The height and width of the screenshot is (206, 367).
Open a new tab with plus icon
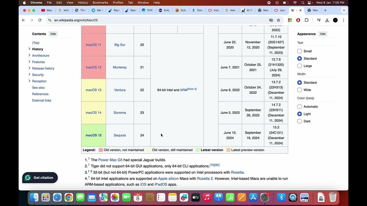325,10
